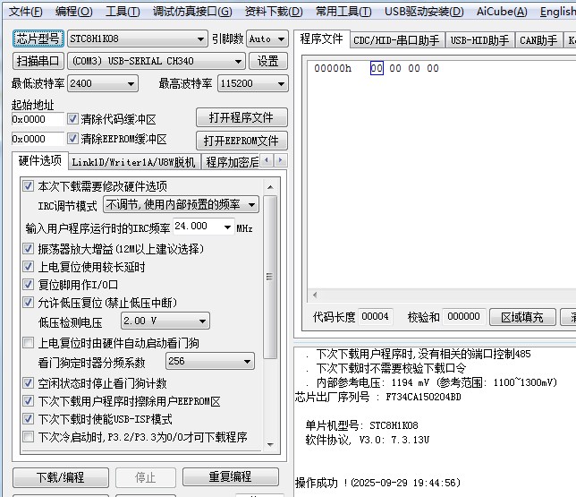Open the 工具(T) menu

pos(123,12)
